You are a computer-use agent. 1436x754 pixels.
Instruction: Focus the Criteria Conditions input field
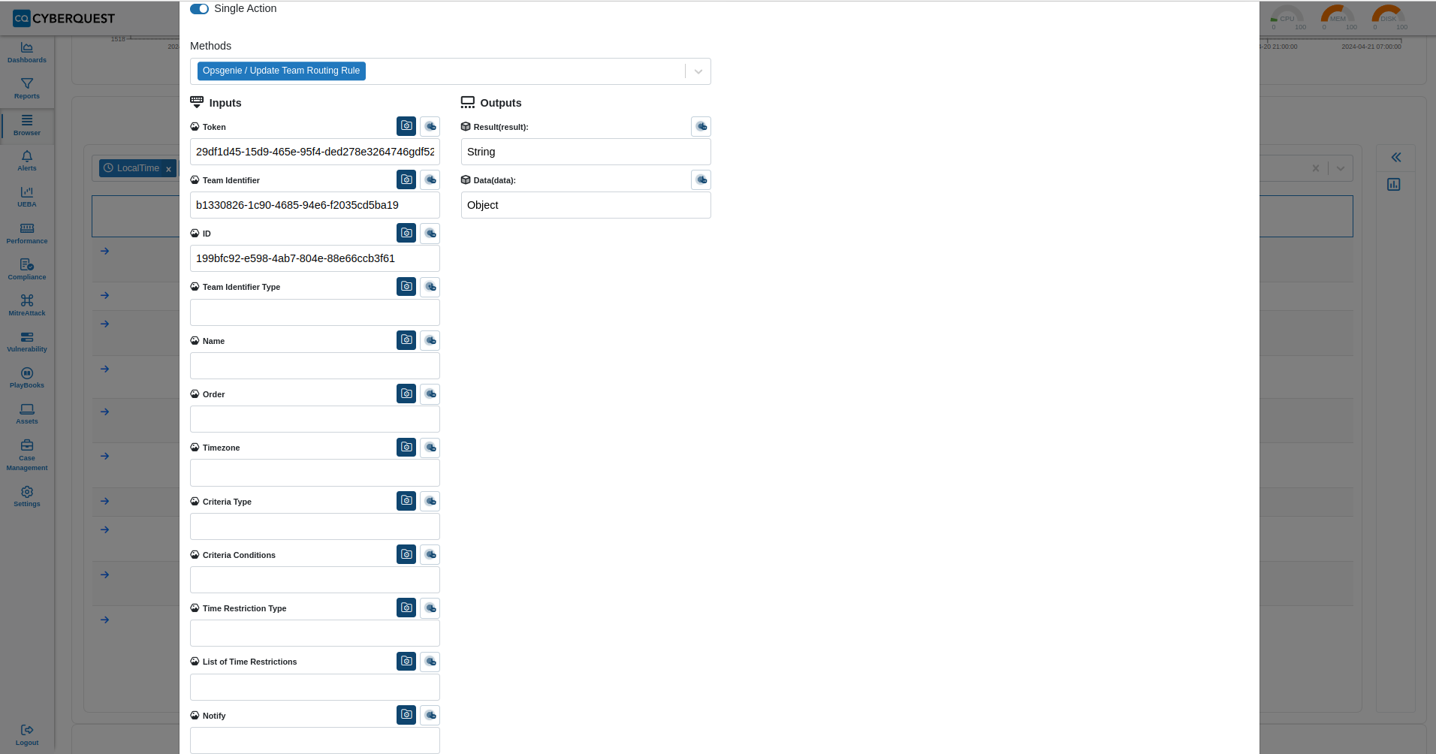315,580
